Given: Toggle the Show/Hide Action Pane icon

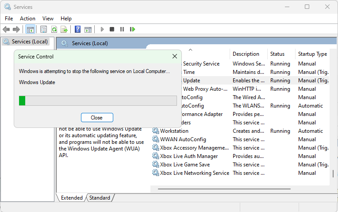Looking at the screenshot, I should 88,29.
